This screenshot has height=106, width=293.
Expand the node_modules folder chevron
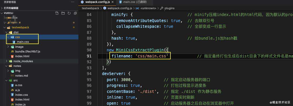6,61
